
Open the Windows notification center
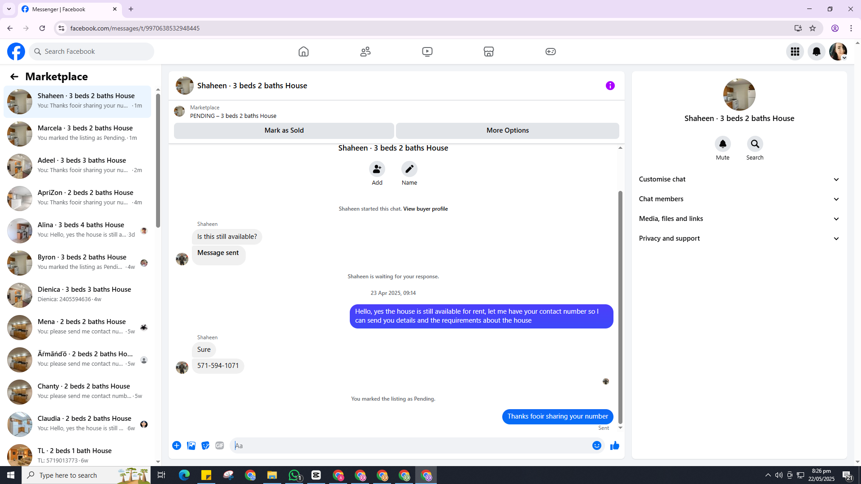pyautogui.click(x=847, y=475)
